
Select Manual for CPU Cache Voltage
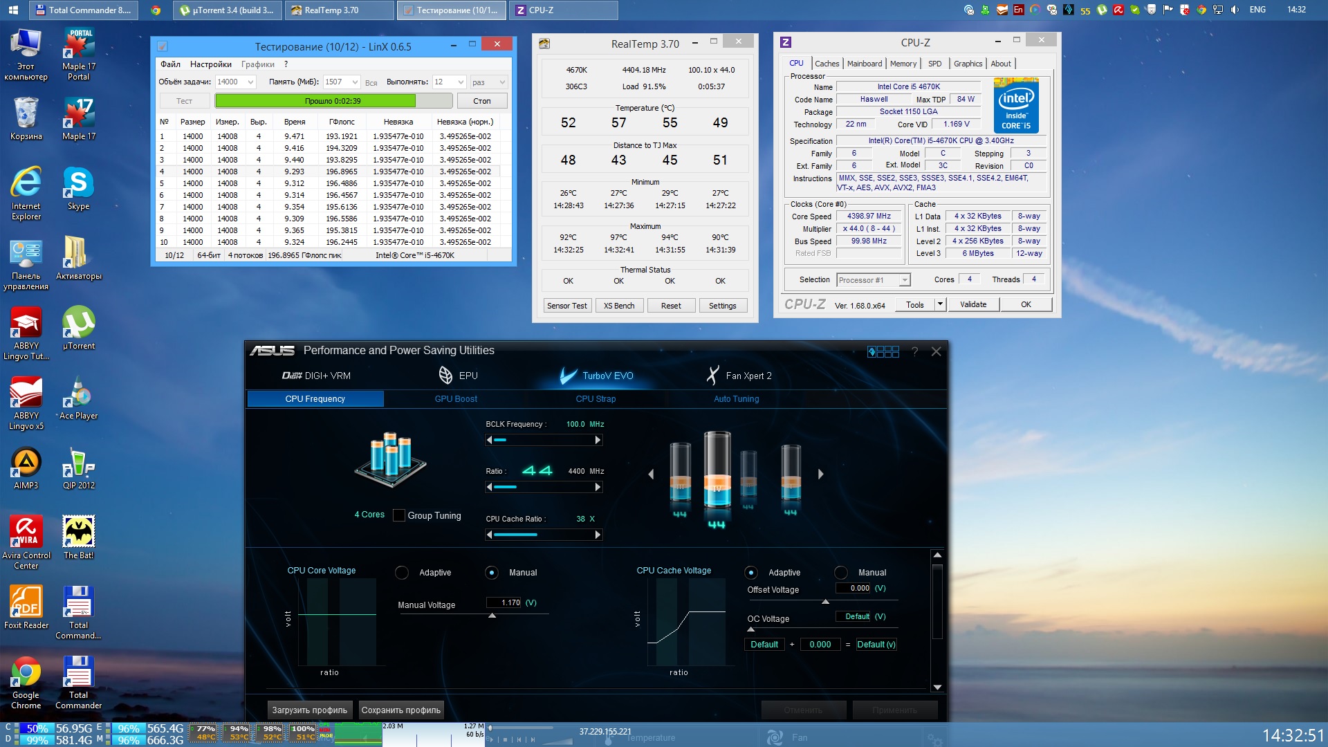(841, 573)
